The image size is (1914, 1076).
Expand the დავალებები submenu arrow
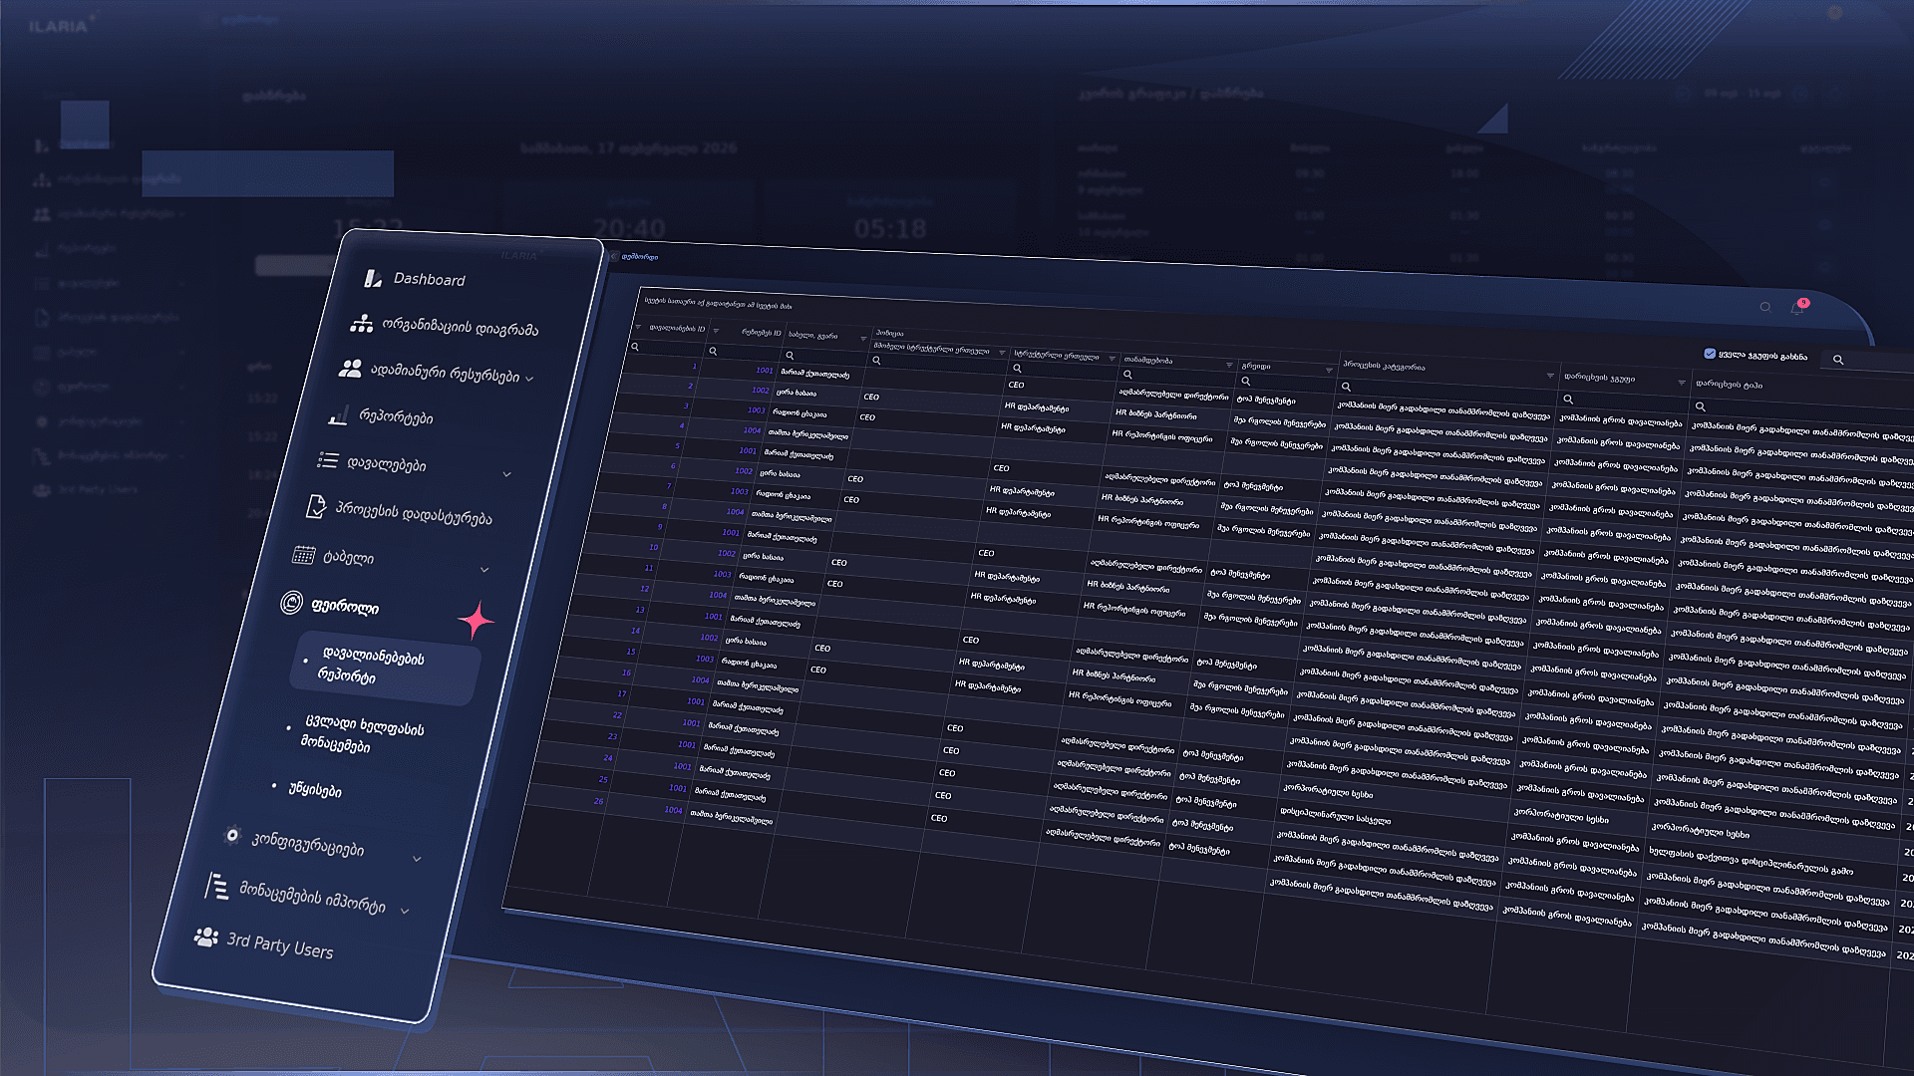pyautogui.click(x=506, y=474)
